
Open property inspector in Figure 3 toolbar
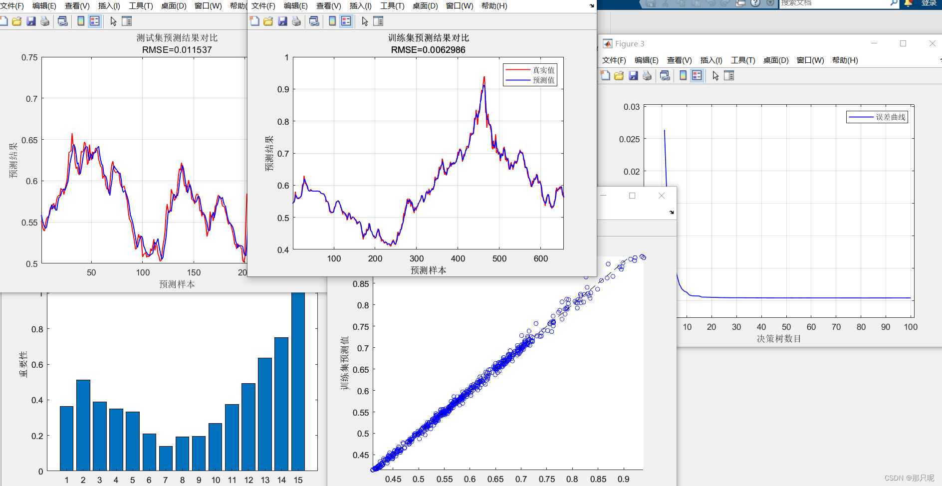(729, 75)
